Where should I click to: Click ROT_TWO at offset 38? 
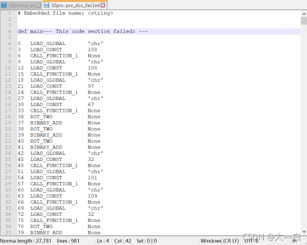41,129
